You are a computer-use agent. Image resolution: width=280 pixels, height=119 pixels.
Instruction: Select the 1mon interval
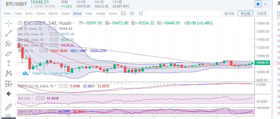point(113,14)
